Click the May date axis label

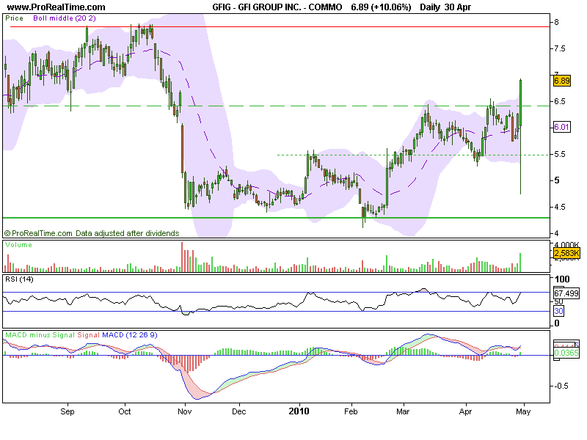[x=523, y=411]
